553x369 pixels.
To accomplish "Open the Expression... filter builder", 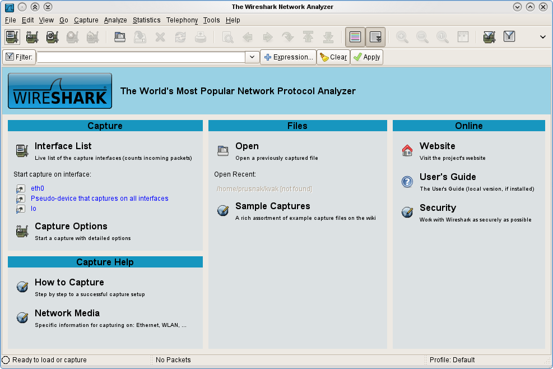I will [x=288, y=57].
